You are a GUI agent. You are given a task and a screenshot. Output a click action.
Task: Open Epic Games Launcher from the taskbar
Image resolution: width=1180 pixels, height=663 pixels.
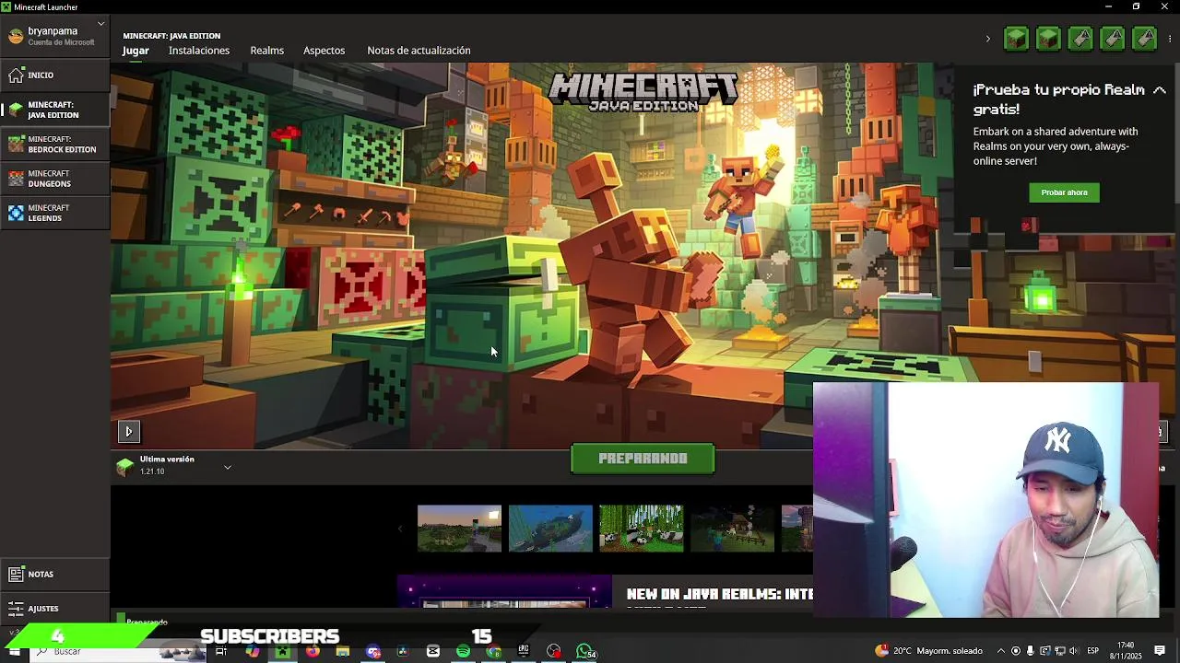pyautogui.click(x=524, y=651)
